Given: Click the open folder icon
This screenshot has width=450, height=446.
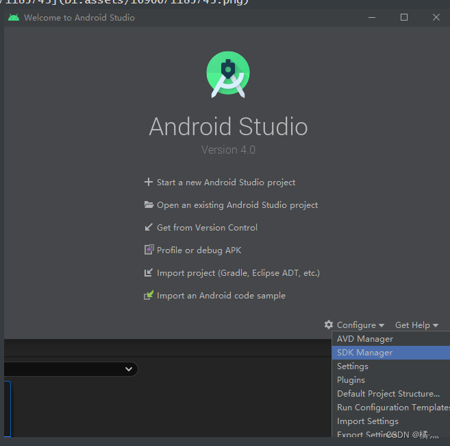Looking at the screenshot, I should [149, 204].
